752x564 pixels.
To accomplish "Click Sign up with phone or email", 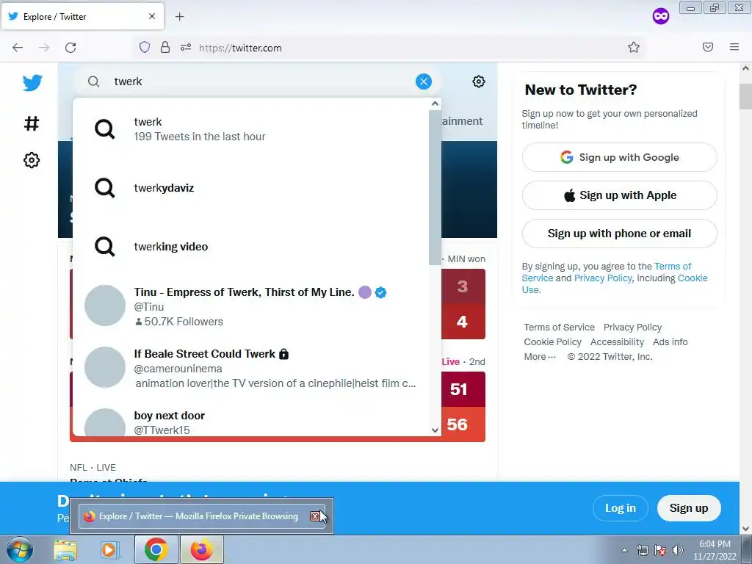I will tap(619, 234).
